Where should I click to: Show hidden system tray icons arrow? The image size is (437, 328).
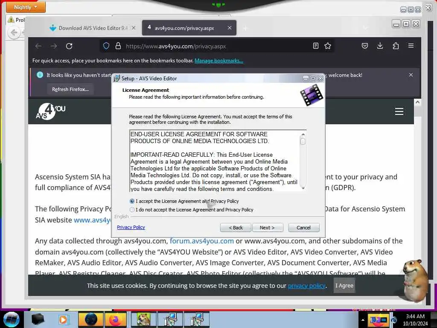tap(363, 320)
